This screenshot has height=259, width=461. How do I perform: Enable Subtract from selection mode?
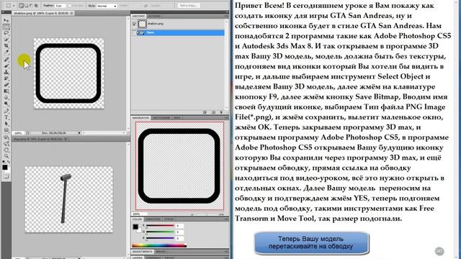[31, 6]
